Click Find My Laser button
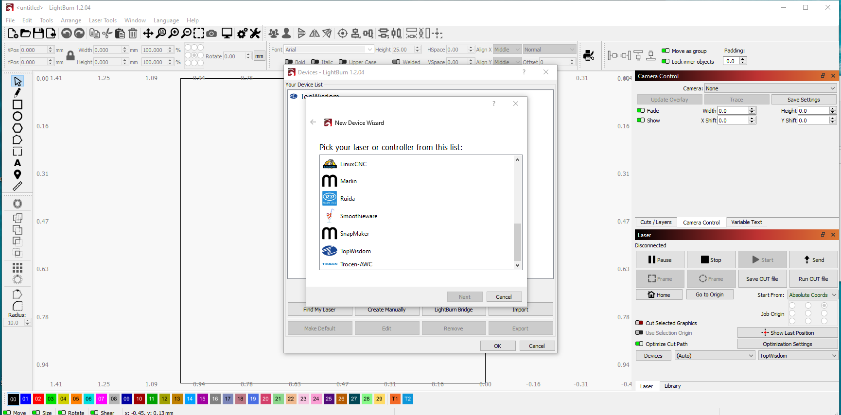The width and height of the screenshot is (841, 415). pyautogui.click(x=319, y=310)
